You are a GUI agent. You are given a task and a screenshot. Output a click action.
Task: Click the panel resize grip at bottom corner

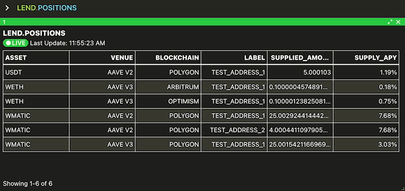pos(402,188)
